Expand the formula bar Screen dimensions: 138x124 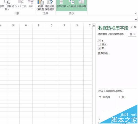[x=136, y=20]
